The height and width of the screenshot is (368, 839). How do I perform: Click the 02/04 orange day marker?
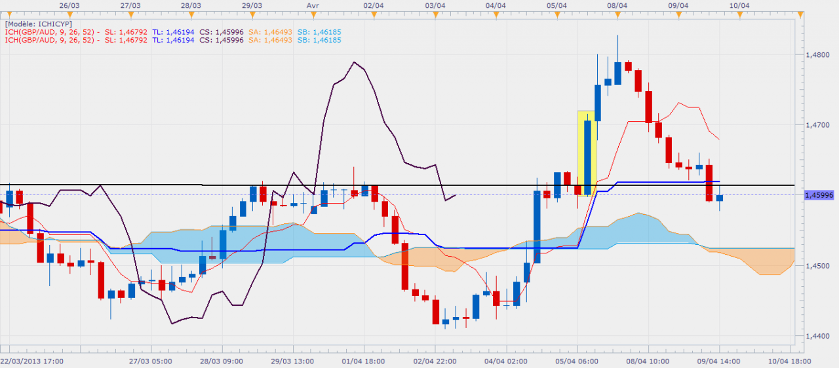point(374,14)
